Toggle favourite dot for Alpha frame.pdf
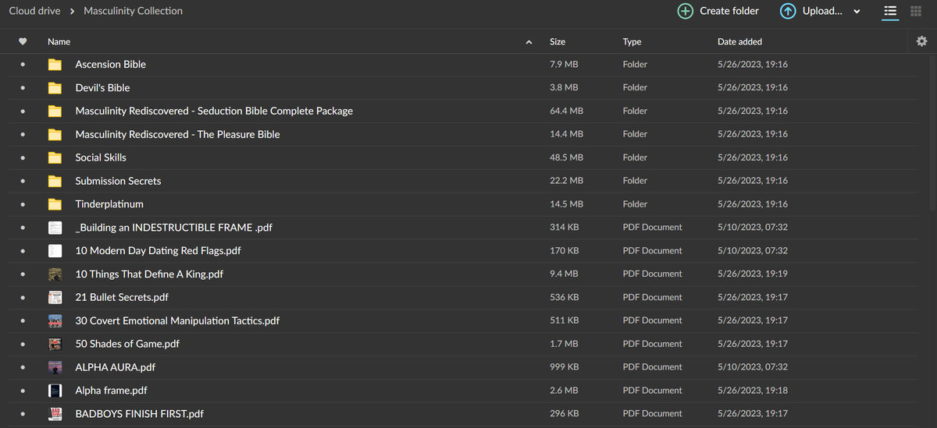The image size is (937, 428). click(x=23, y=391)
